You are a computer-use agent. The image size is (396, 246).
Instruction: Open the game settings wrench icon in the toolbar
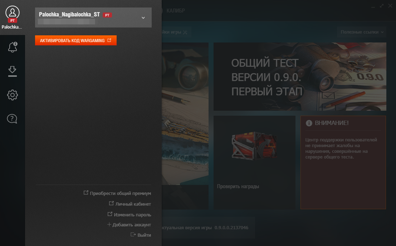[185, 32]
